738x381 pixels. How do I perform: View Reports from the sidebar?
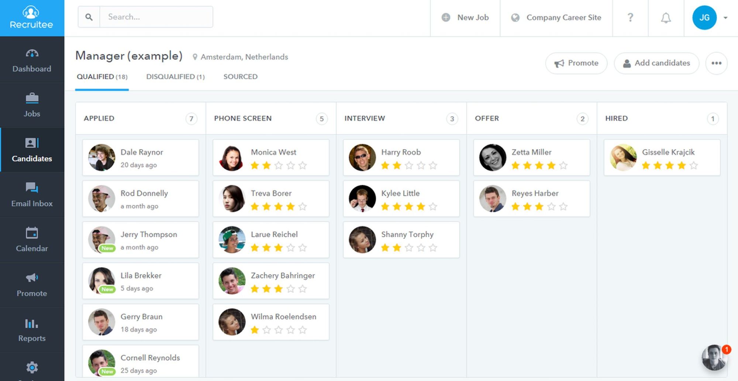(32, 329)
